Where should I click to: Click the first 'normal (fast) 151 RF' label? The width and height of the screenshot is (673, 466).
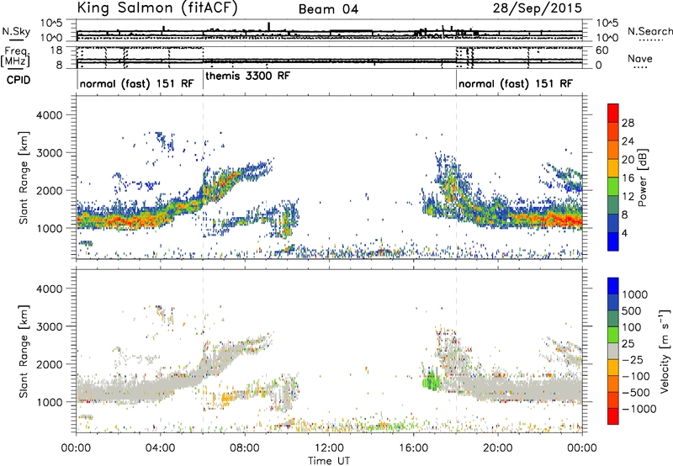tap(136, 83)
